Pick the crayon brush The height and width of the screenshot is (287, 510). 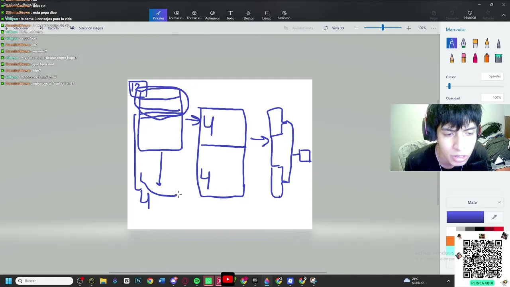click(x=475, y=58)
